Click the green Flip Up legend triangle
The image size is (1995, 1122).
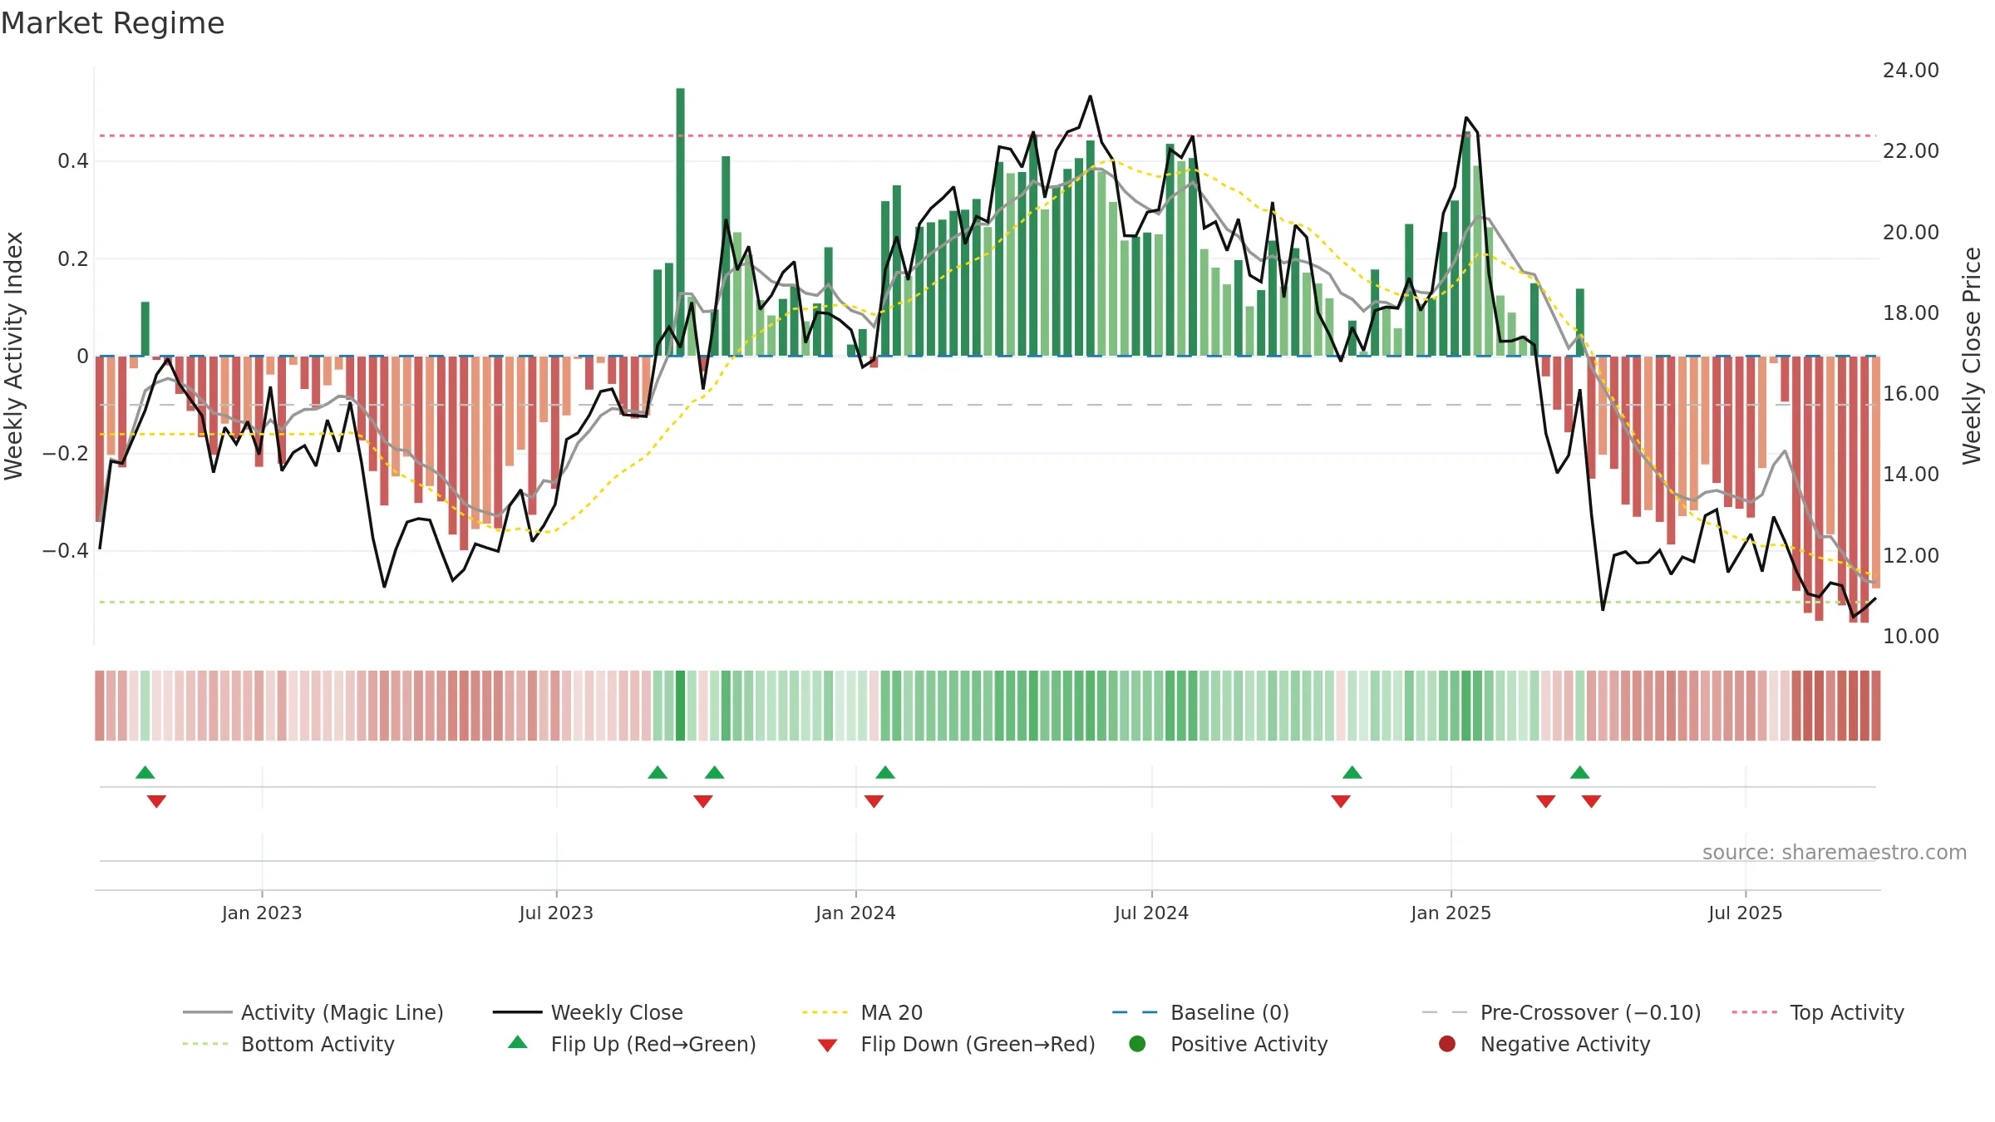pyautogui.click(x=518, y=1042)
